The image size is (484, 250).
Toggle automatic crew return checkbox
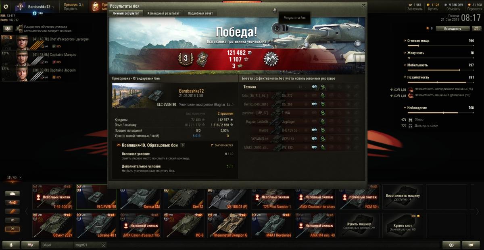coord(21,31)
